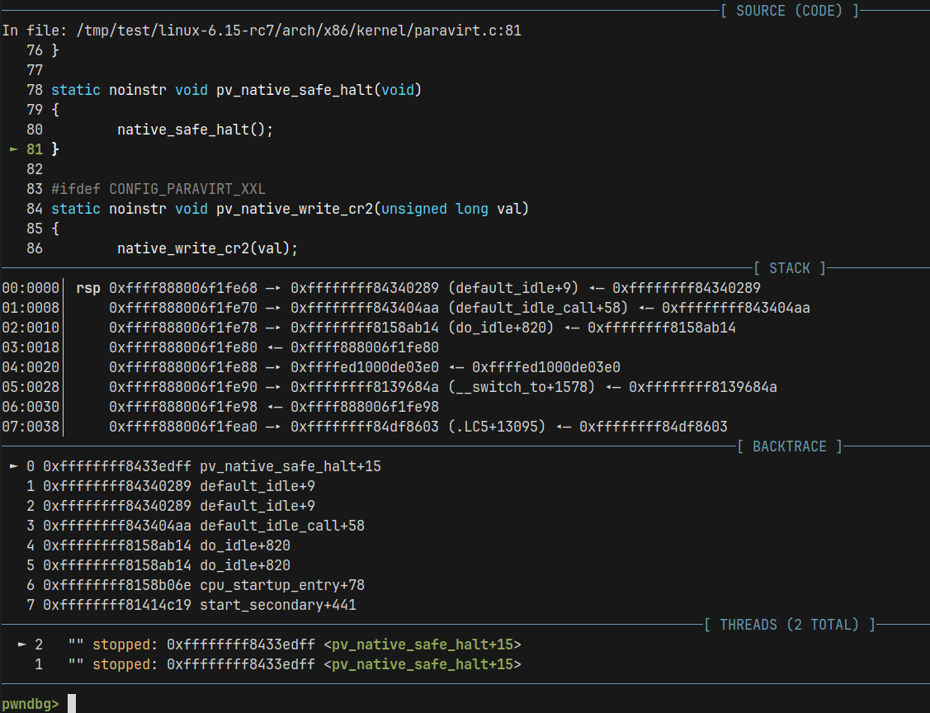This screenshot has width=930, height=713.
Task: Select backtrace frame 7 start_secondary+441
Action: click(x=277, y=605)
